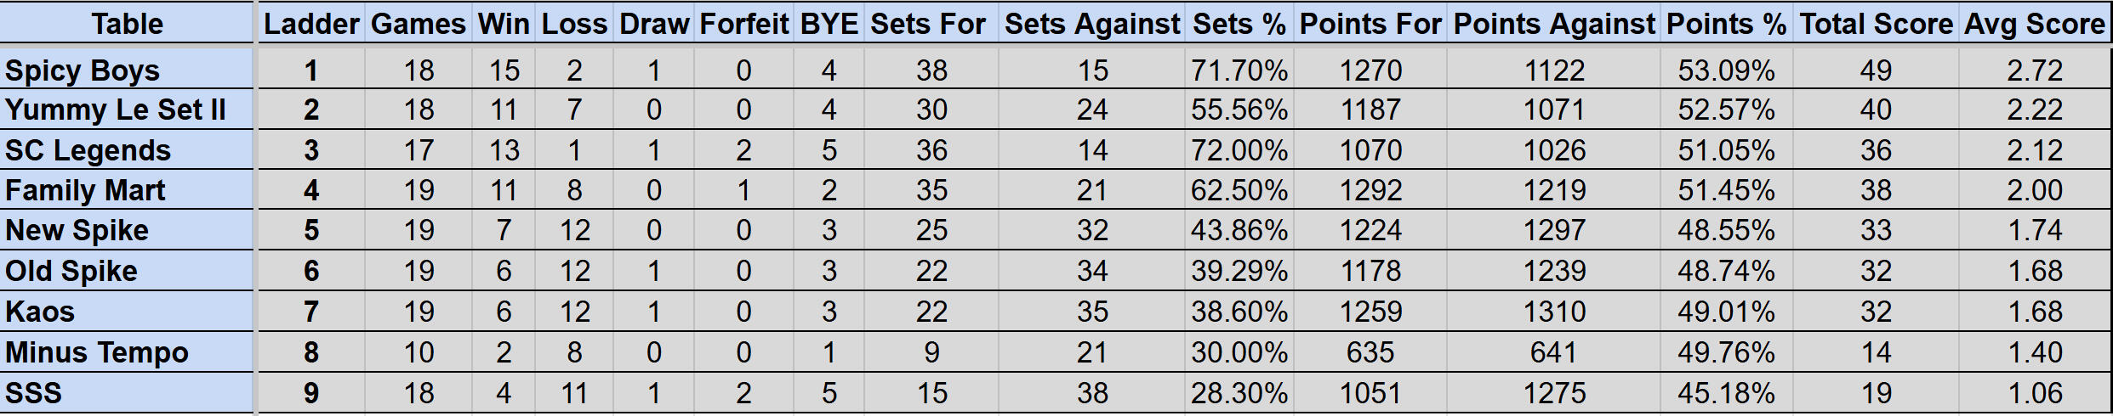Select Minus Tempo Points For 635
This screenshot has height=416, width=2113.
coord(1370,352)
